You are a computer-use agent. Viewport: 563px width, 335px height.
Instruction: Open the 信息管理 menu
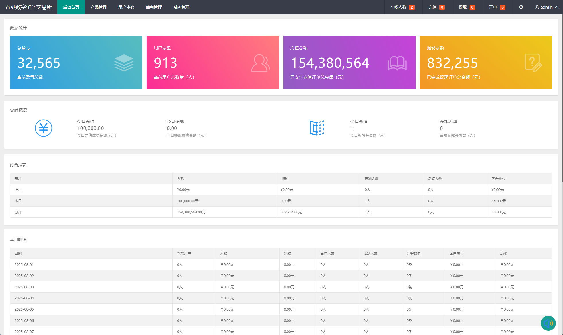tap(154, 7)
